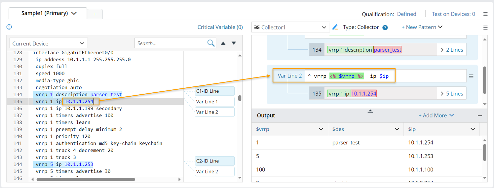Viewport: 494px width, 188px height.
Task: Collapse the Output panel with minus icon
Action: 480,116
